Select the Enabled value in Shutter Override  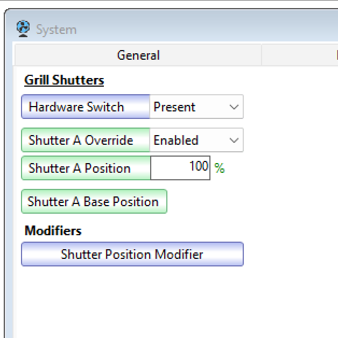tap(175, 140)
